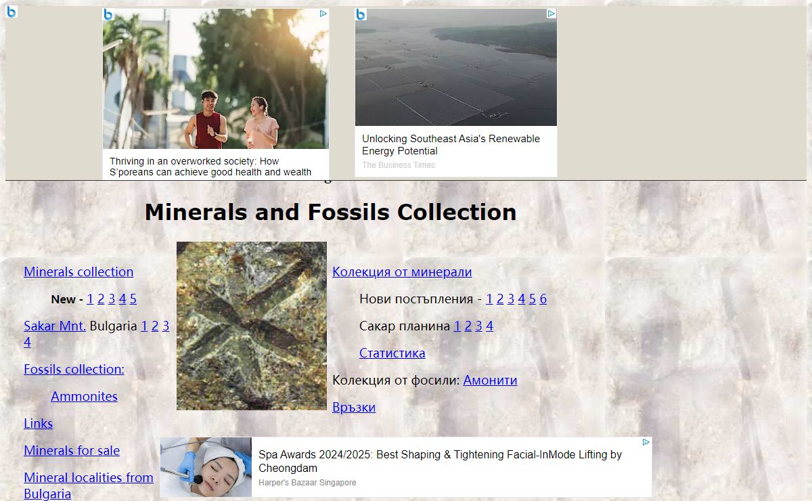Open the Southeast Asia Renewable Energy ad headline
This screenshot has height=501, width=812.
click(451, 144)
